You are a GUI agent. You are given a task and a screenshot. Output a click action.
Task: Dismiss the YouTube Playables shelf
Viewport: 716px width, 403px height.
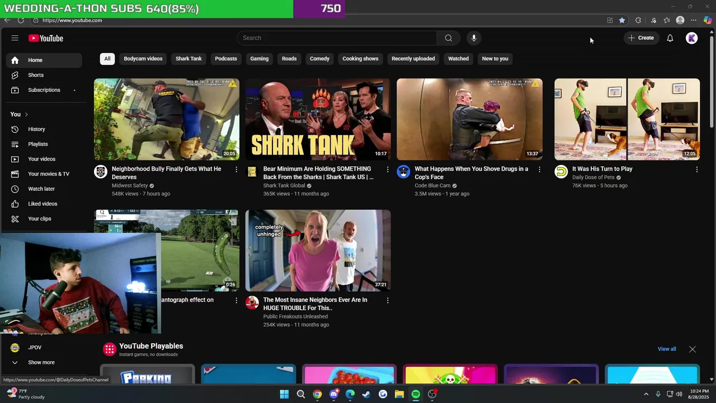(x=693, y=349)
